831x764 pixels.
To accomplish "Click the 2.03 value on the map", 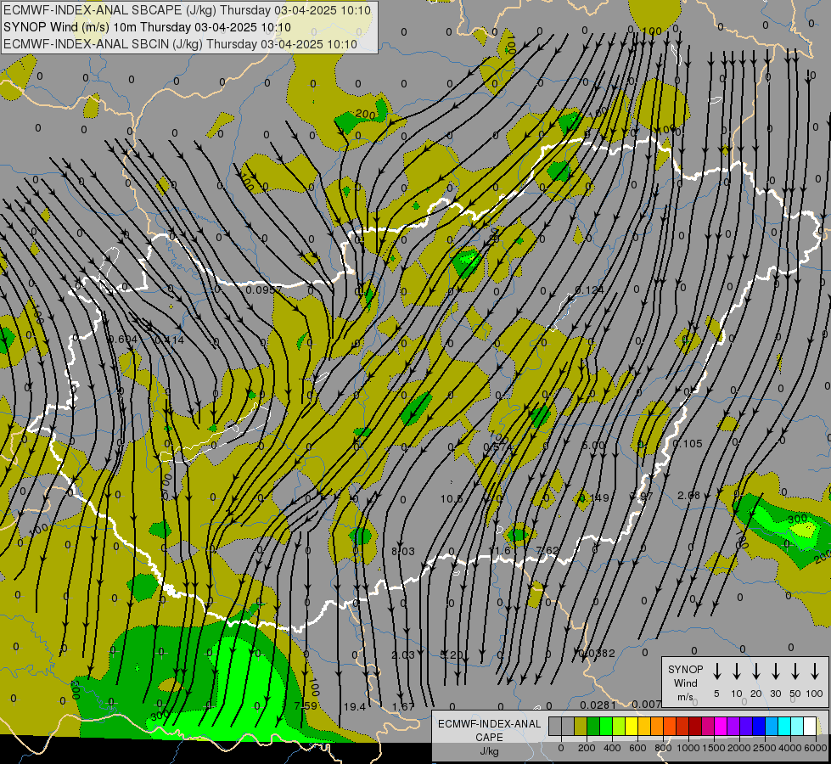I will [x=403, y=654].
